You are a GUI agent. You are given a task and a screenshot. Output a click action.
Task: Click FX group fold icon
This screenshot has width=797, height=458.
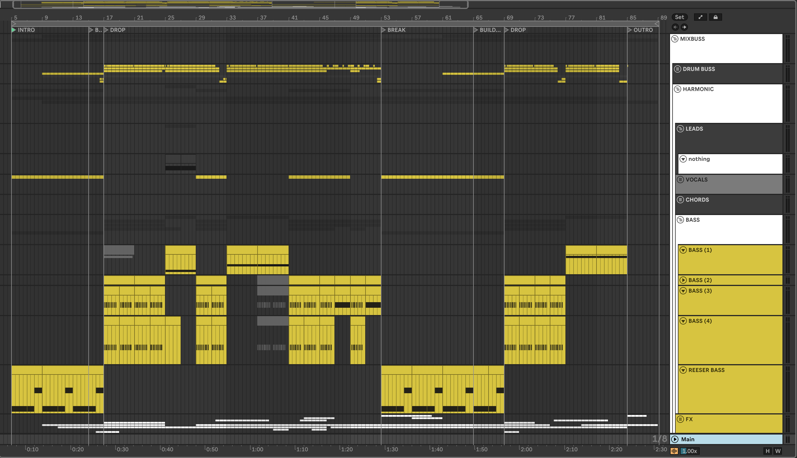coord(680,419)
